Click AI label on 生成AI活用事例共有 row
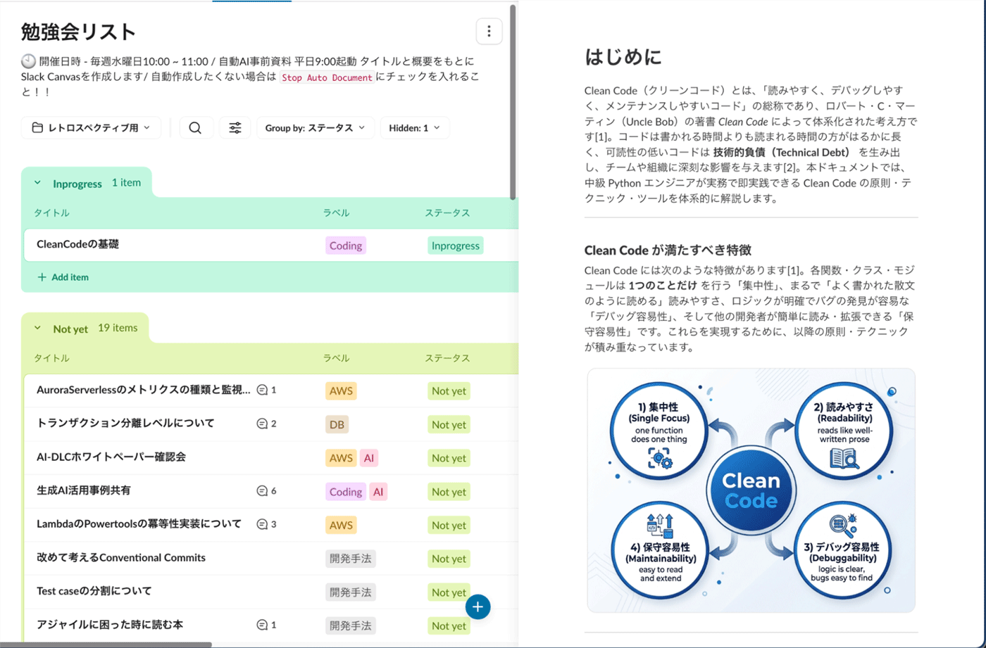The image size is (986, 648). tap(378, 492)
